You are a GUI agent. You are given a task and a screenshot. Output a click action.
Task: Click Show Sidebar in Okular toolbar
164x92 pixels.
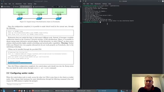[6, 7]
